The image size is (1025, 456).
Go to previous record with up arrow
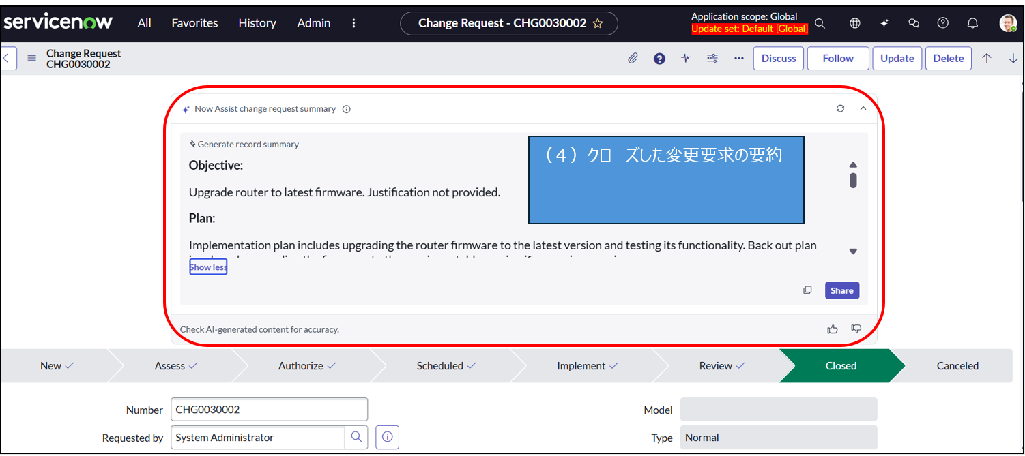pyautogui.click(x=987, y=59)
